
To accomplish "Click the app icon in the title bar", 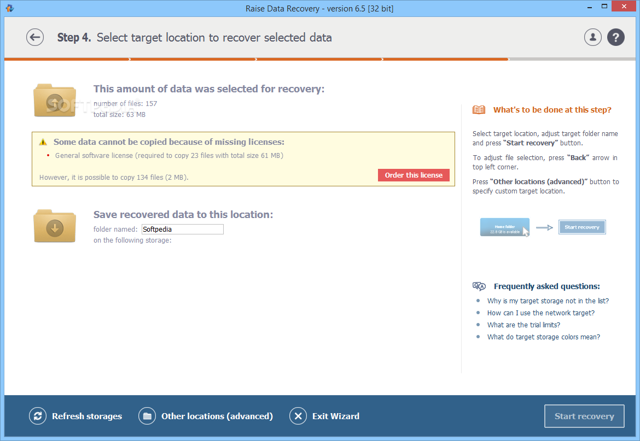I will click(x=10, y=8).
